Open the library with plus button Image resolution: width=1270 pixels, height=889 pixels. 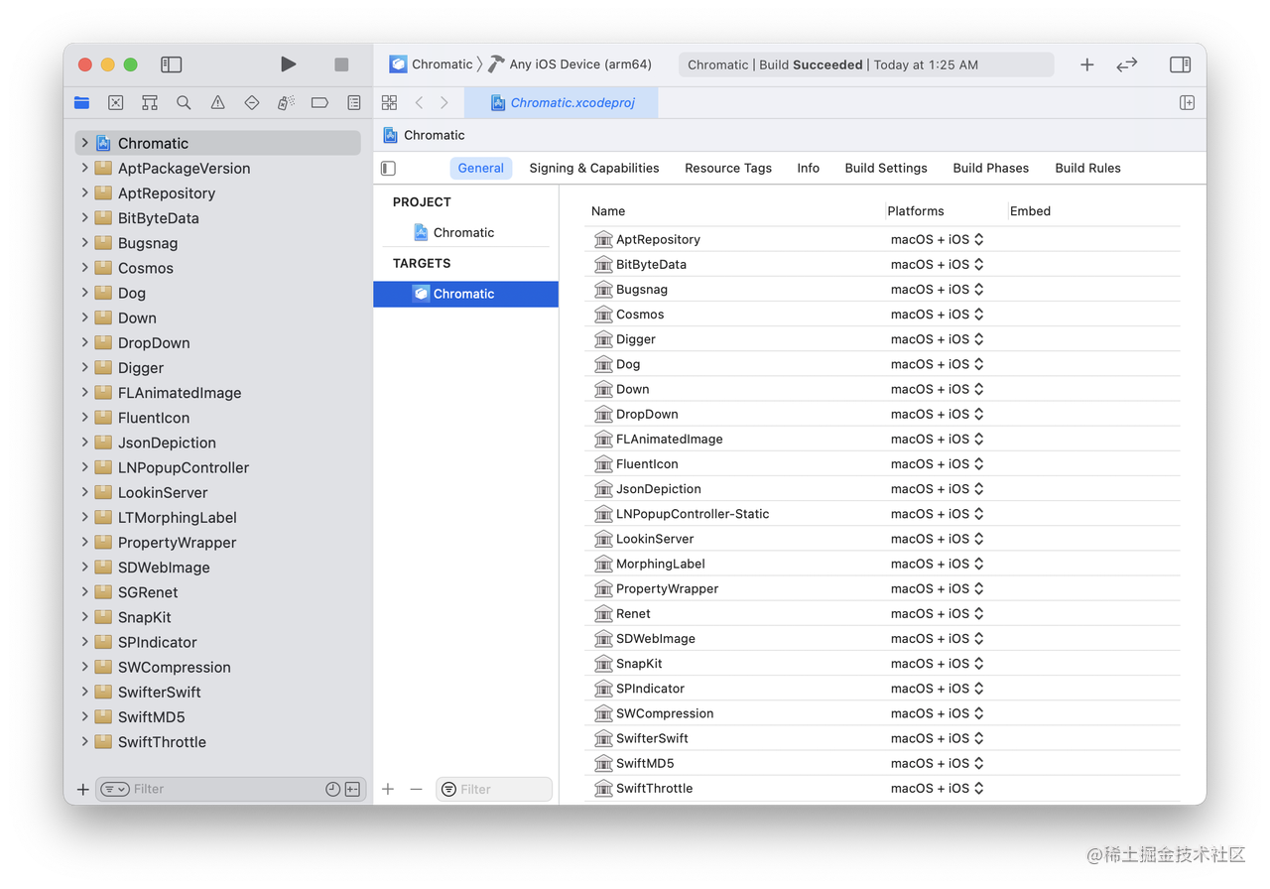point(1087,64)
